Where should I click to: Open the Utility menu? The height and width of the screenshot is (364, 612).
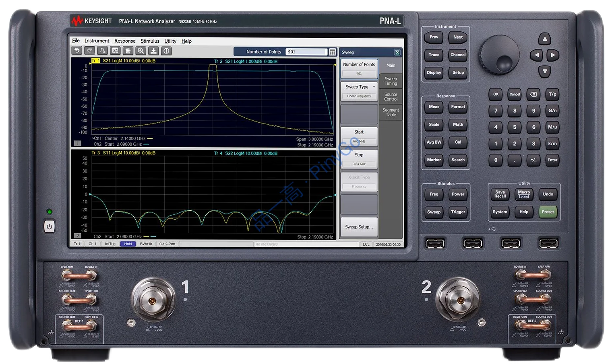(170, 41)
